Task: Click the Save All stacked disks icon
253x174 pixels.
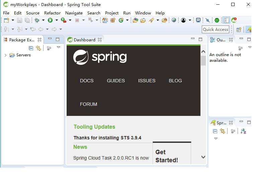Action: pyautogui.click(x=27, y=20)
